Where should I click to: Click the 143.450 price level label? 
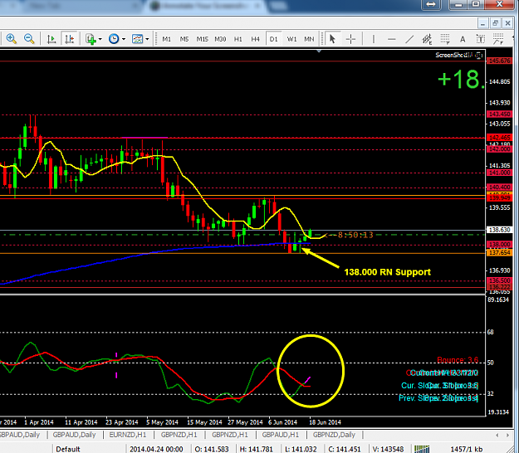coord(499,114)
